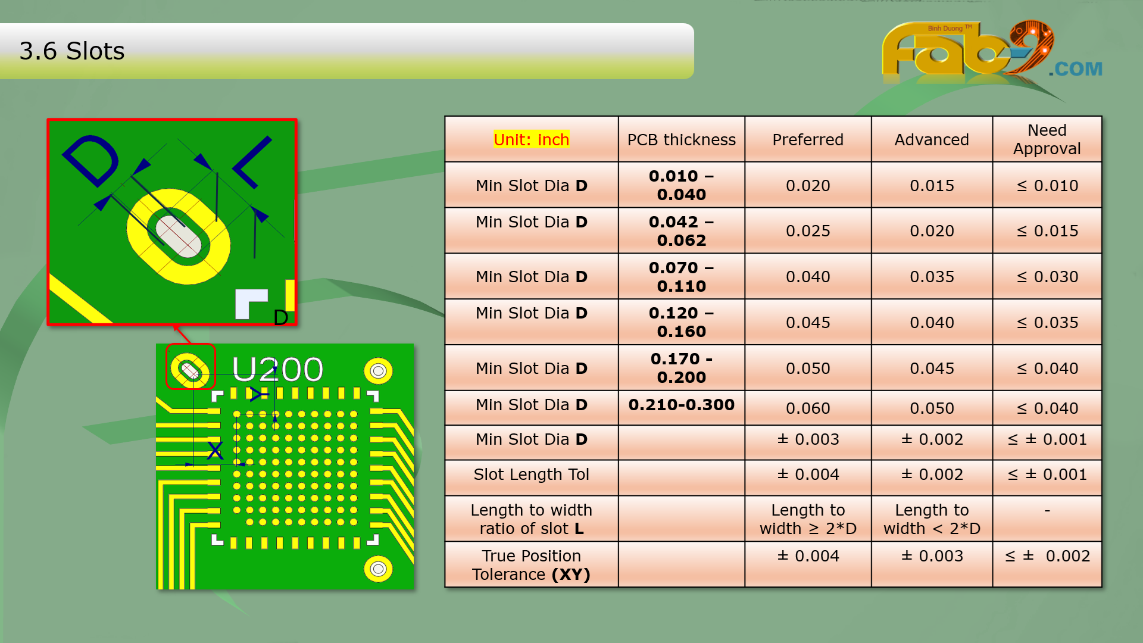1143x643 pixels.
Task: Click the "True Position Tolerance (XY)" label
Action: [x=531, y=565]
